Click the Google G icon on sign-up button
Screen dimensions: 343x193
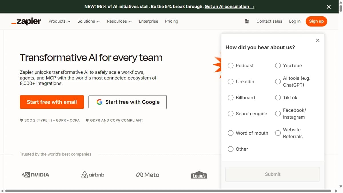(99, 102)
